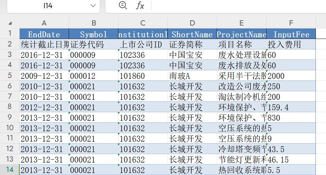Image resolution: width=326 pixels, height=175 pixels.
Task: Open the fx insert function dialog
Action: pos(140,6)
